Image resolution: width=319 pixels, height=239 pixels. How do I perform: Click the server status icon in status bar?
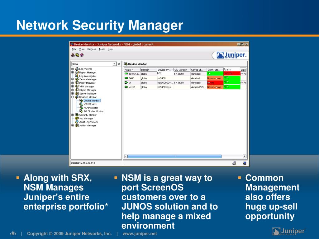(234, 163)
